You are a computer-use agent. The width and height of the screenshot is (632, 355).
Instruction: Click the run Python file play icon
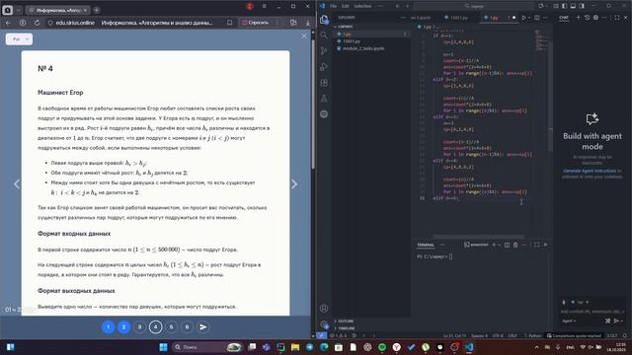523,18
